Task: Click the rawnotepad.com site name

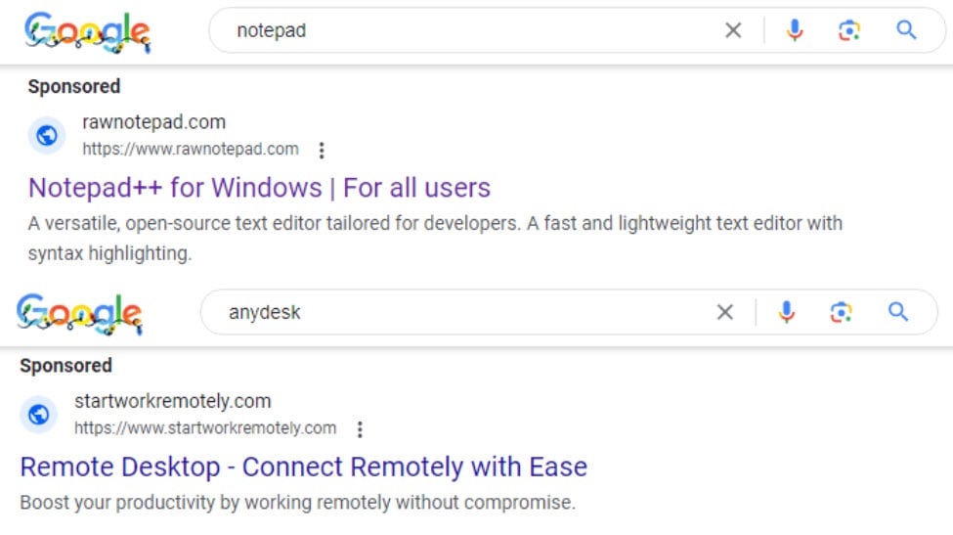Action: [153, 122]
